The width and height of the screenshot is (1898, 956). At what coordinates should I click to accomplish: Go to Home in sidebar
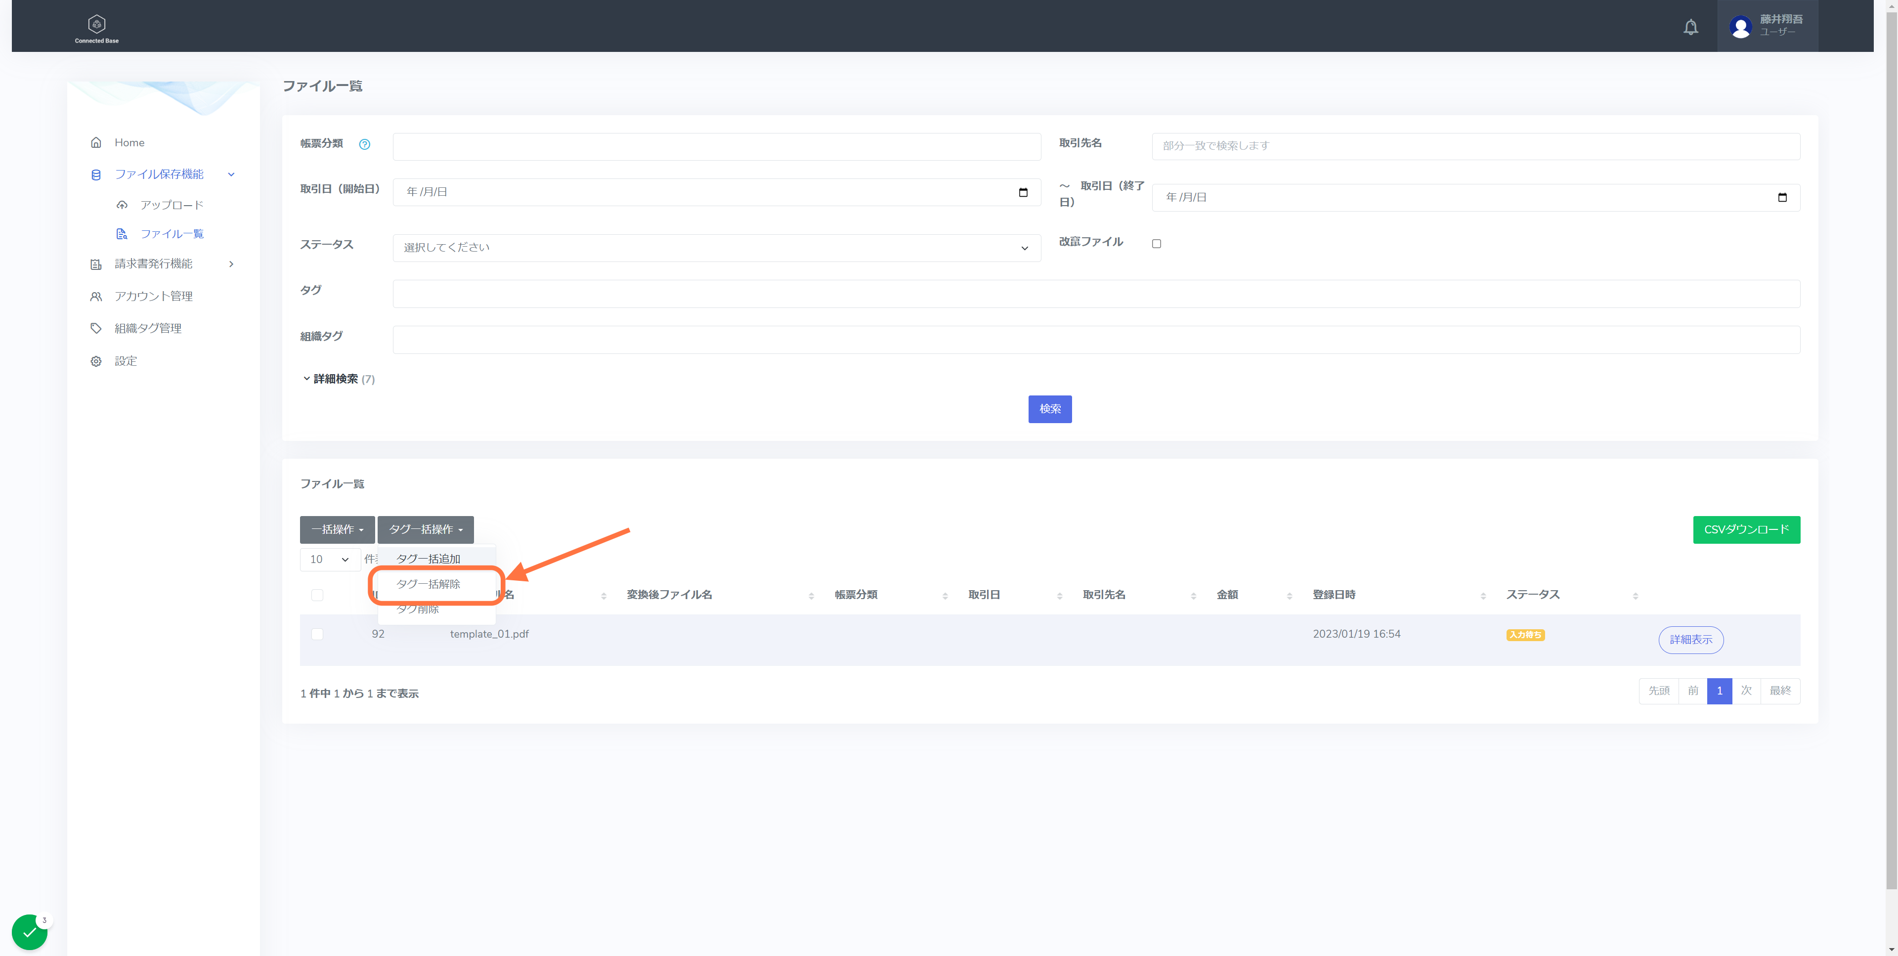129,142
